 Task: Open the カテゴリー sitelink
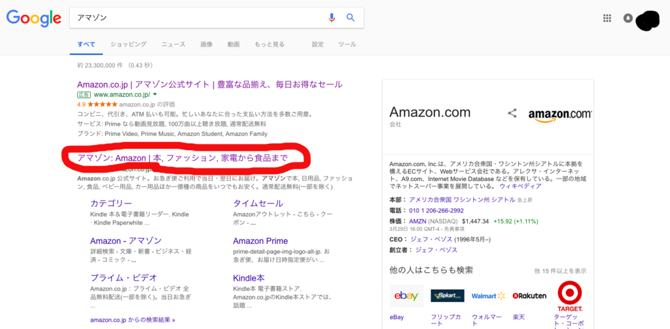coord(111,203)
